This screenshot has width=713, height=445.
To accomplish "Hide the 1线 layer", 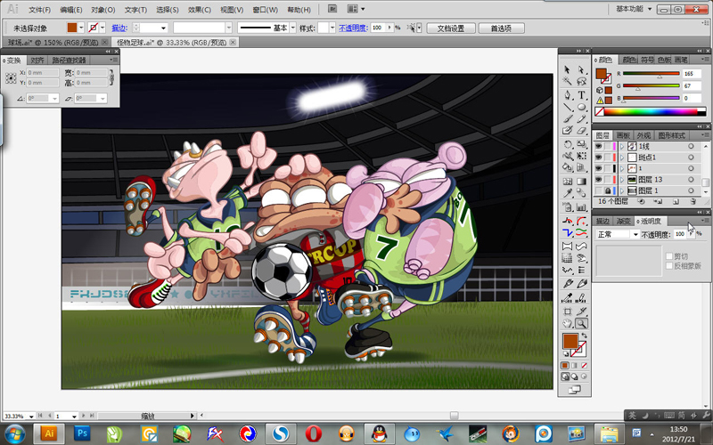I will point(598,146).
